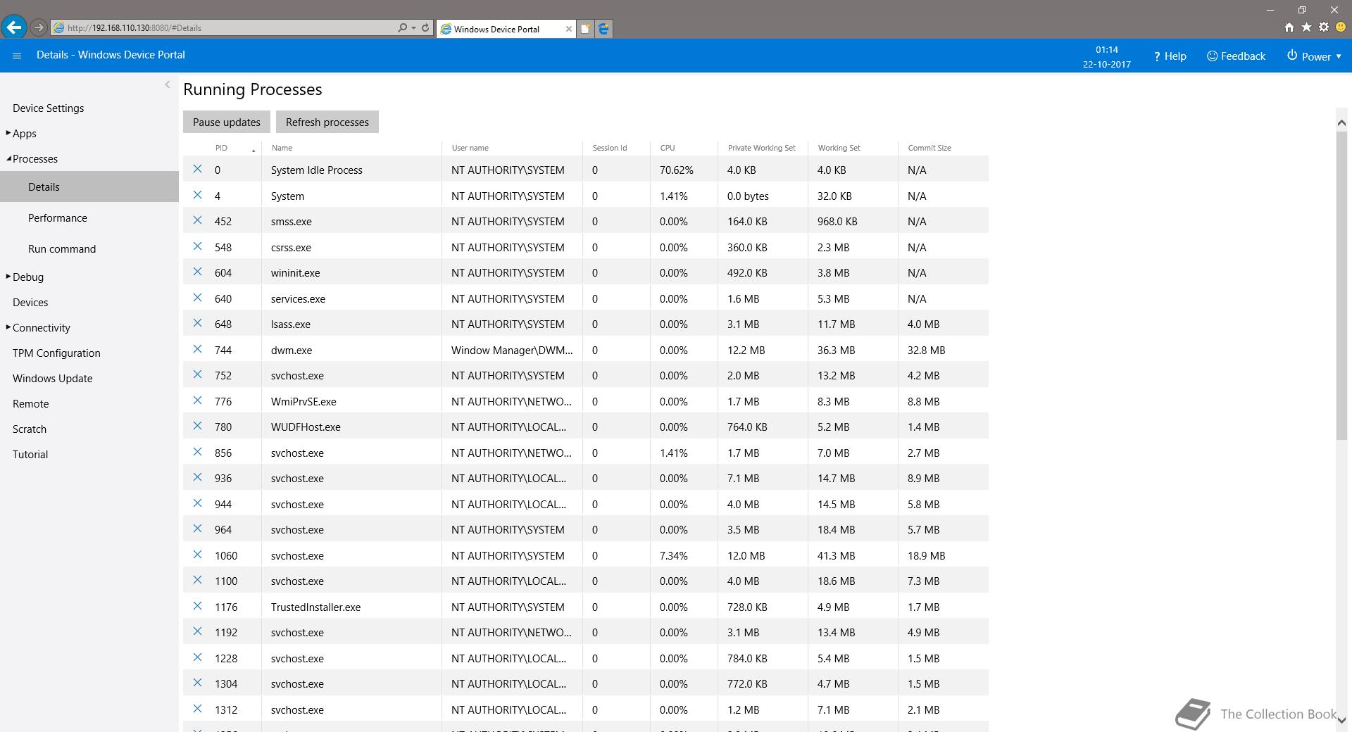
Task: Go to the Devices page
Action: coord(30,303)
